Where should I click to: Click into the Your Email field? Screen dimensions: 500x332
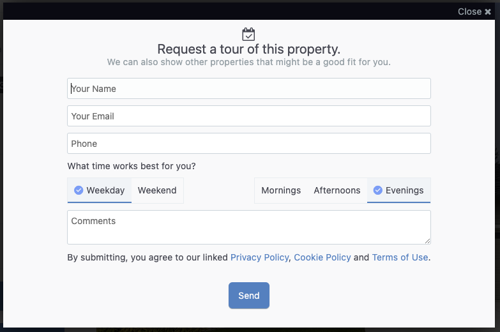(249, 116)
